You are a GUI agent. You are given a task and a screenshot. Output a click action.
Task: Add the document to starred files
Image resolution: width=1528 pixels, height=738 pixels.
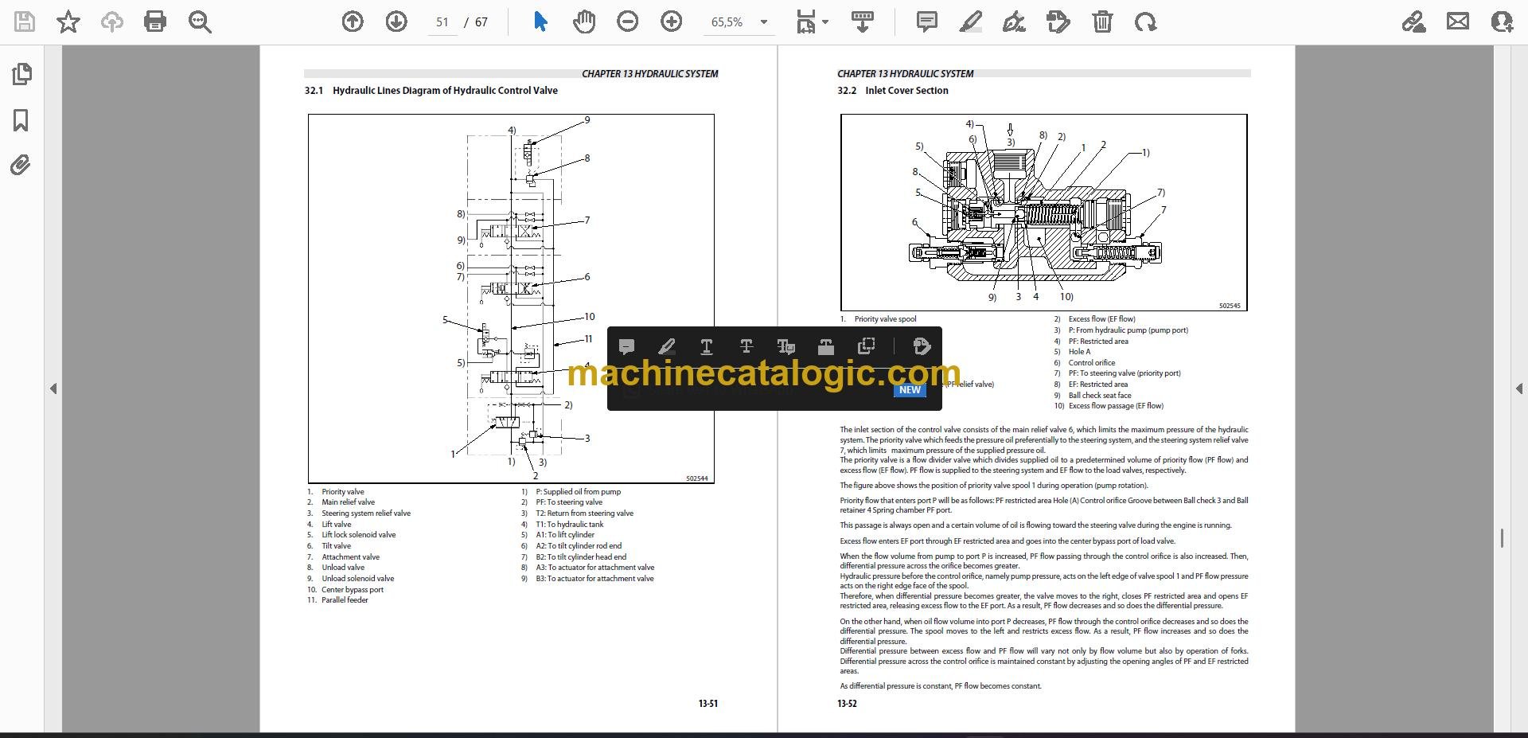click(68, 22)
